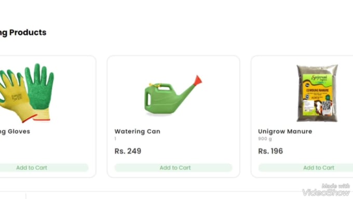Open the yellow and green gloves image
This screenshot has width=353, height=199.
click(x=26, y=93)
